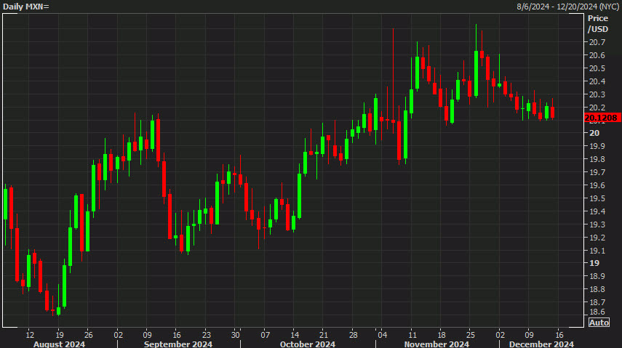622x348 pixels.
Task: Click the Daily MXN= chart title
Action: (25, 7)
